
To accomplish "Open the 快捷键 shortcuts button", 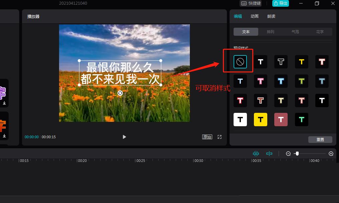I will tap(251, 3).
